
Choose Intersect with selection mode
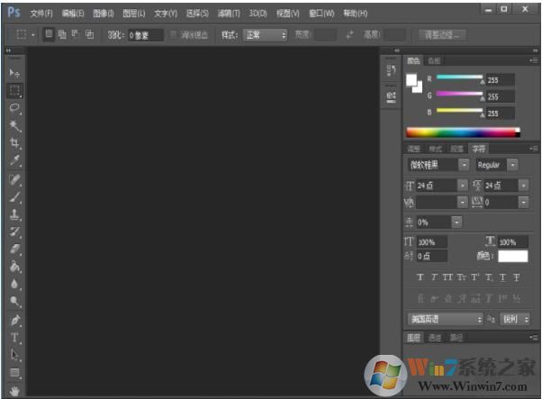tap(89, 34)
